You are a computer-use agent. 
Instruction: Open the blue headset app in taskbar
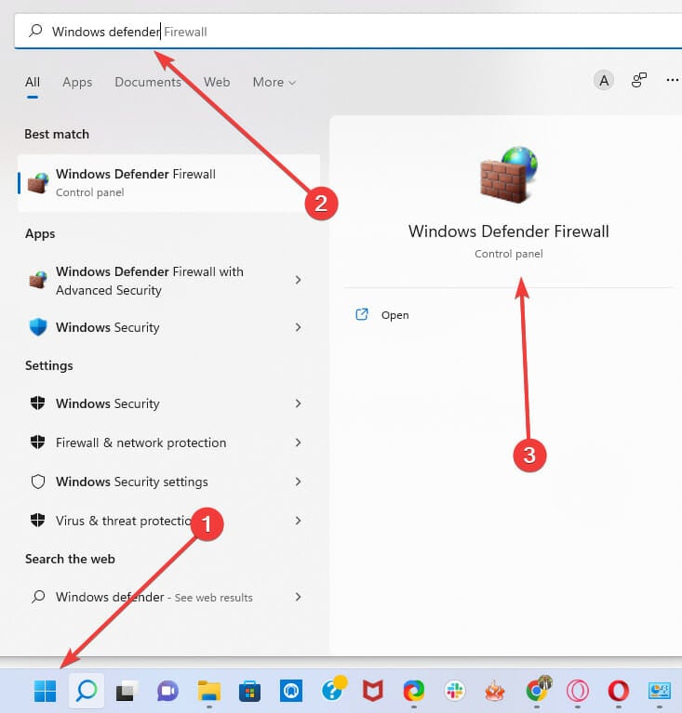pyautogui.click(x=291, y=692)
